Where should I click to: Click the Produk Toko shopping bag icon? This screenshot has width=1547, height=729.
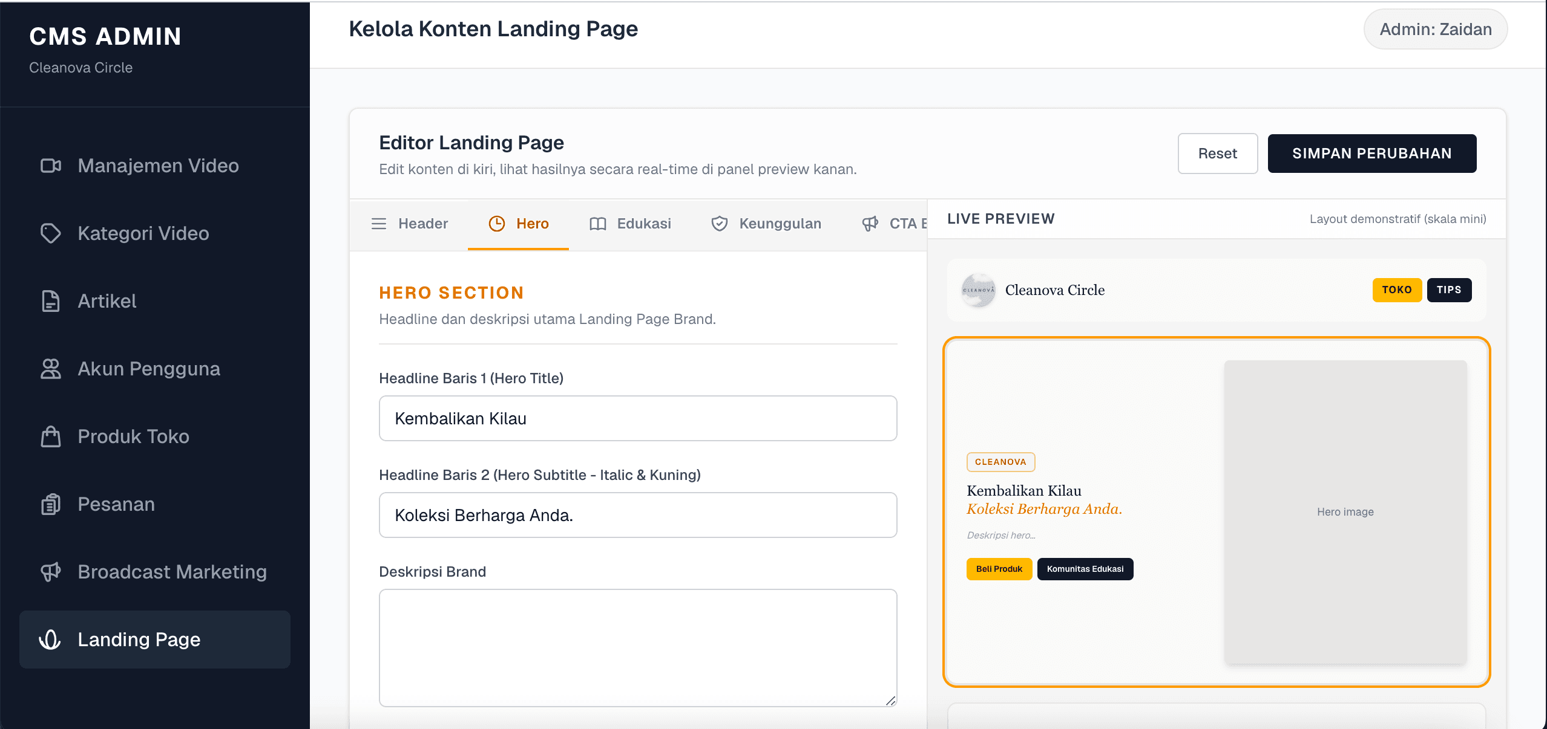51,436
